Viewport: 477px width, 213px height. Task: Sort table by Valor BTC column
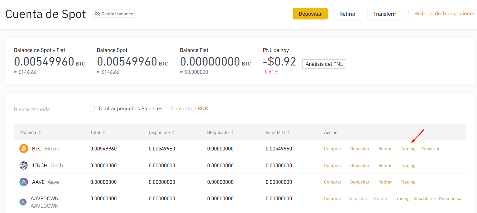tap(277, 132)
